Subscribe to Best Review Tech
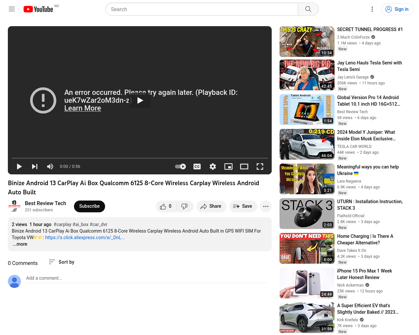The height and width of the screenshot is (335, 419). [x=89, y=206]
